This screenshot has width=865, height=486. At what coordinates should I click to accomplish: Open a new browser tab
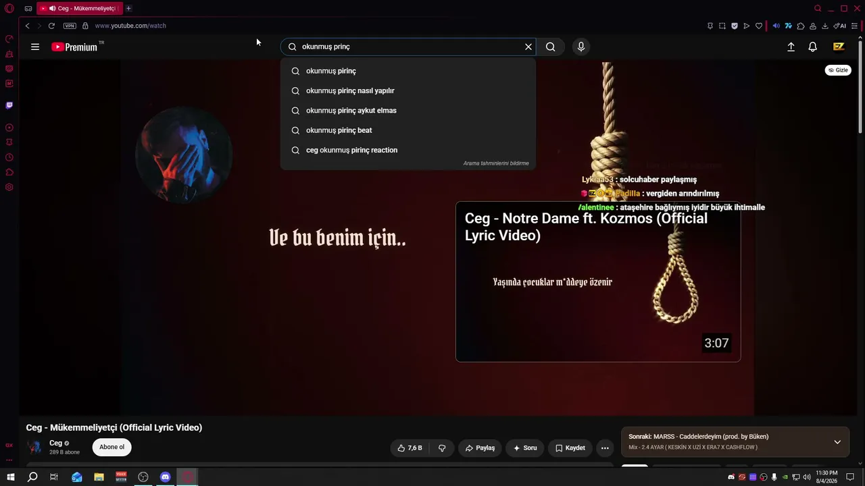(128, 8)
